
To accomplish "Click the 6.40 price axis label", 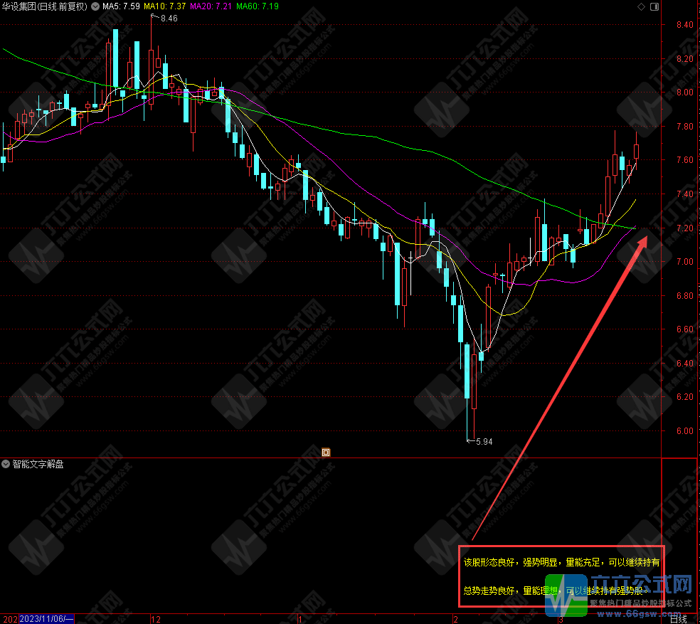I will point(685,363).
